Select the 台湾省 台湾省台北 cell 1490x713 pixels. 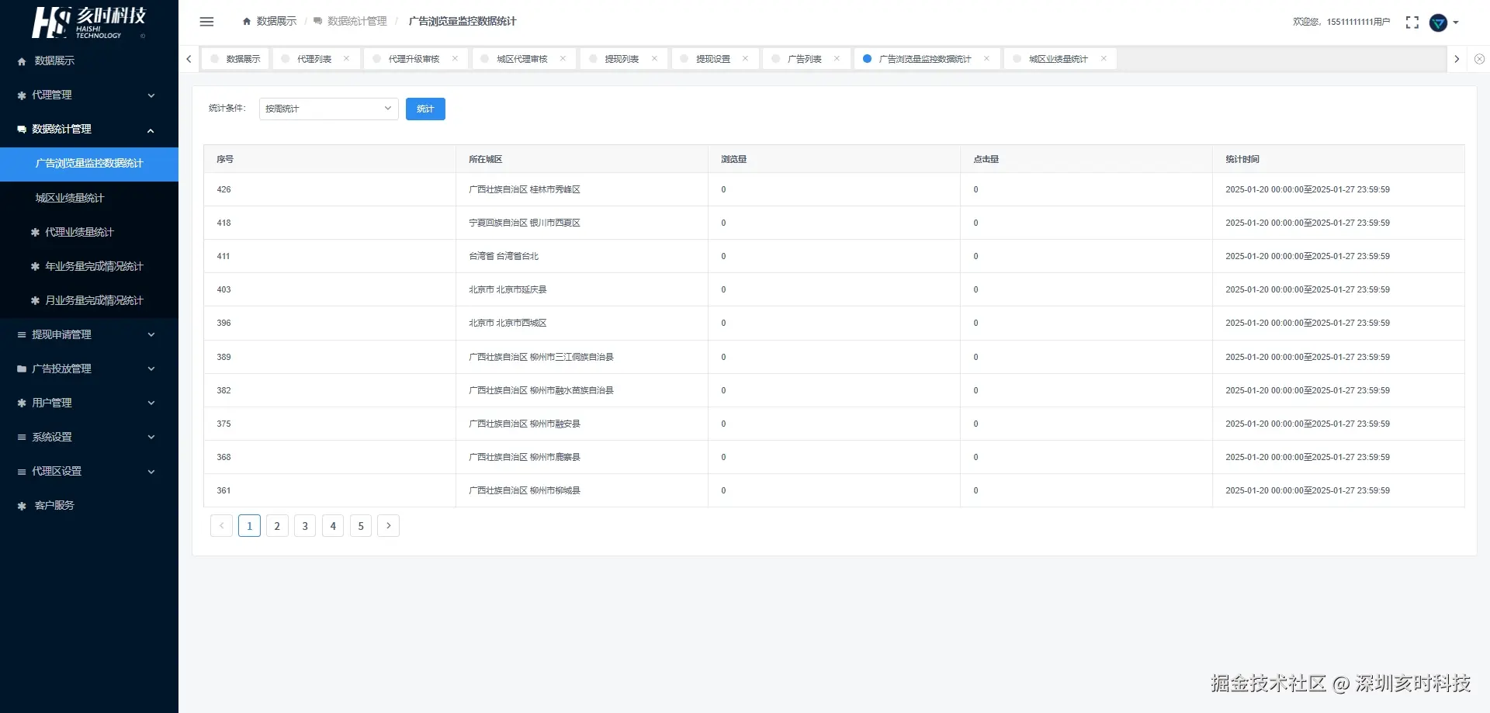pos(582,256)
